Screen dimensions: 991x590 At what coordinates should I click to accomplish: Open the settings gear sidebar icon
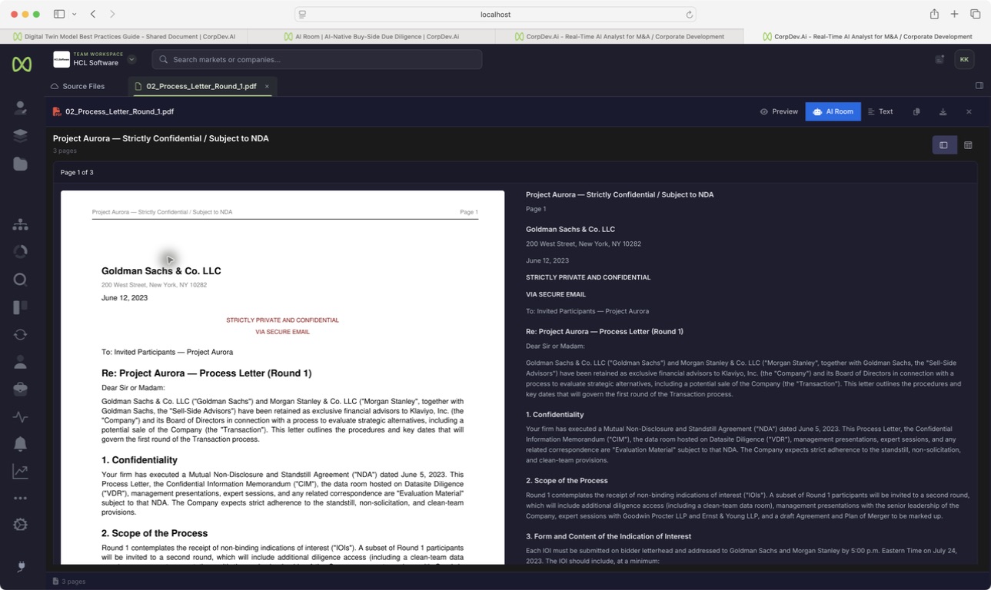21,525
